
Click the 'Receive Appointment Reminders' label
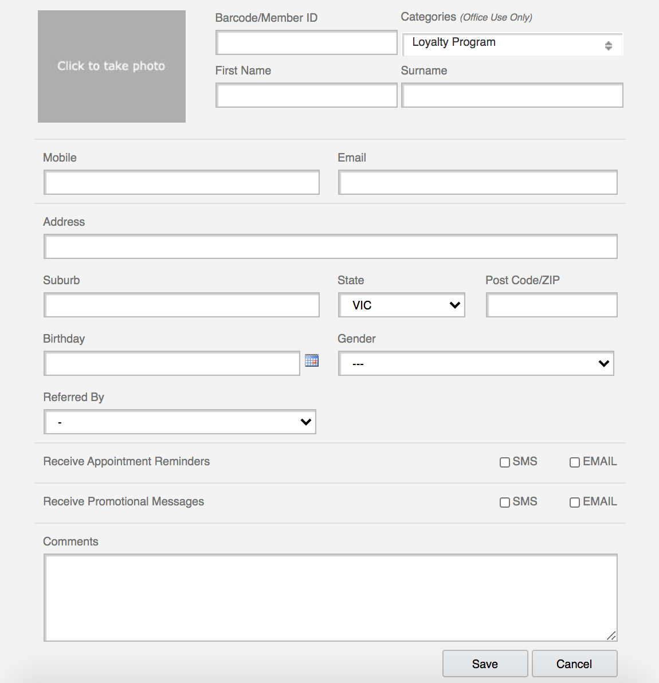pos(126,461)
